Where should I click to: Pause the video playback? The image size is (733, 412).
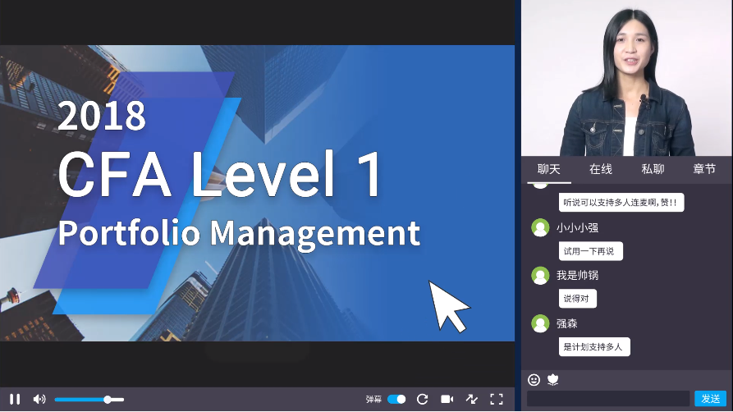(x=15, y=399)
